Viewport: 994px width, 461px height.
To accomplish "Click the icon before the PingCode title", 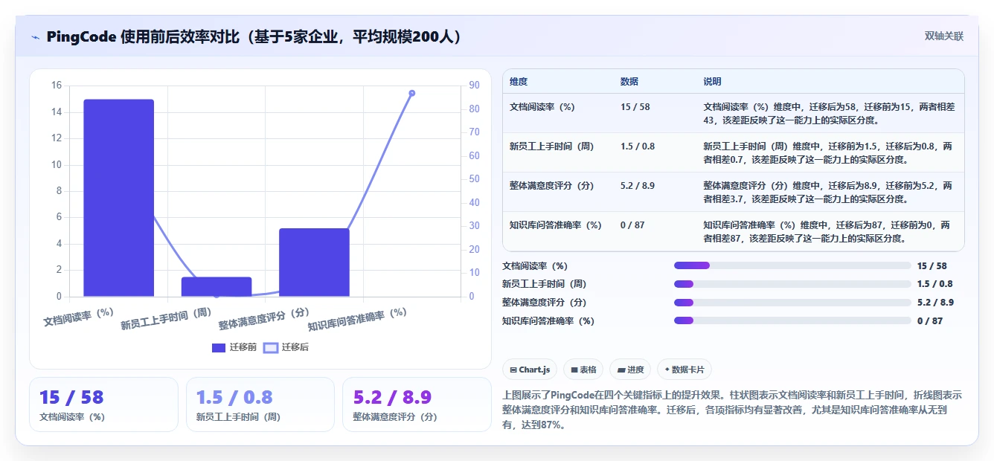I will click(x=35, y=36).
